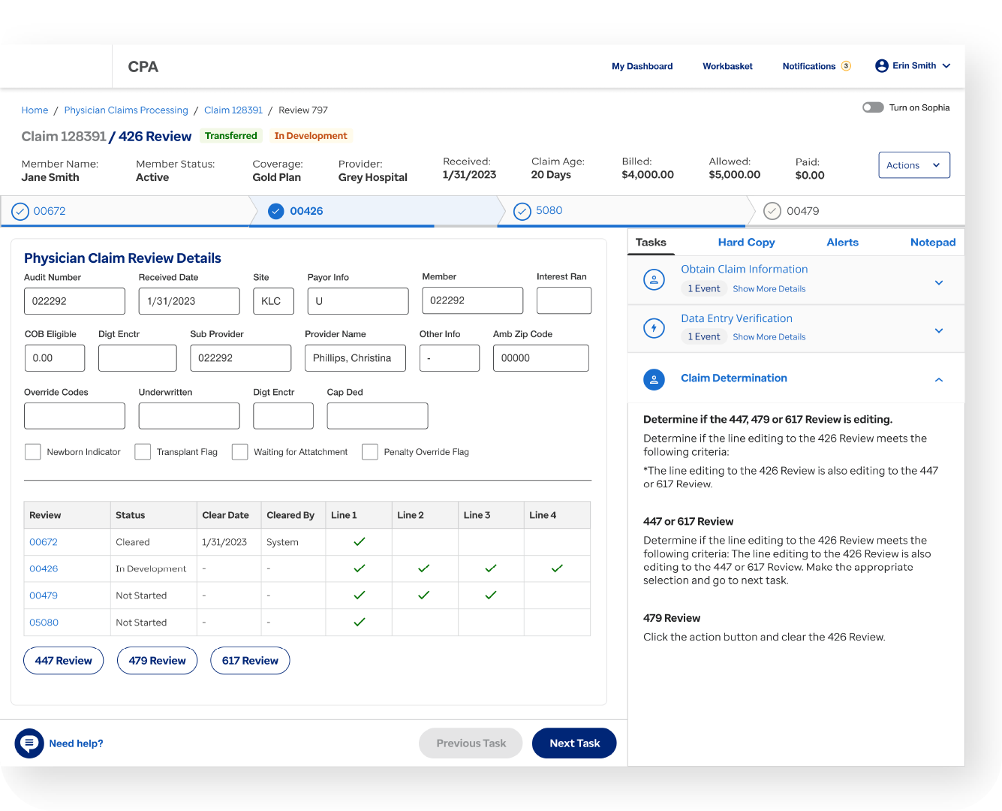Expand the Data Entry Verification task chevron
Image resolution: width=1002 pixels, height=811 pixels.
pyautogui.click(x=939, y=331)
